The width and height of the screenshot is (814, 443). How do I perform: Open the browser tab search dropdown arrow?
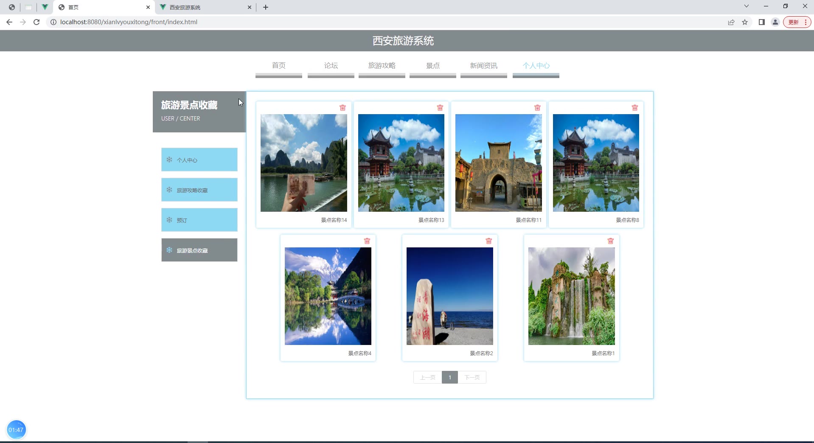coord(747,6)
